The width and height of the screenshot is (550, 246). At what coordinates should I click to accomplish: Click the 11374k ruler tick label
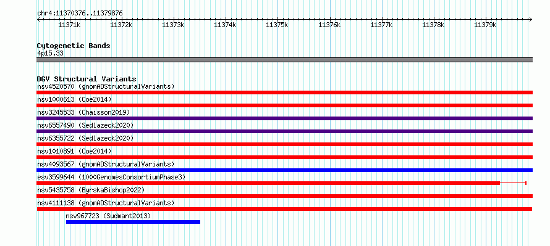pyautogui.click(x=225, y=25)
